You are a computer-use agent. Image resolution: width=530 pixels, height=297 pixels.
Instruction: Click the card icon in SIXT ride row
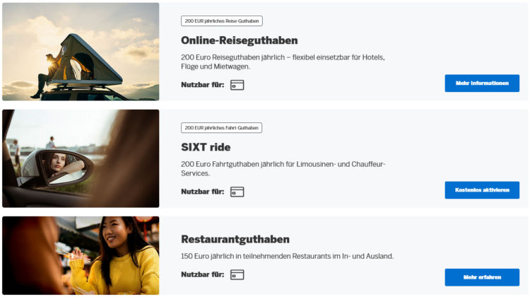click(x=237, y=192)
